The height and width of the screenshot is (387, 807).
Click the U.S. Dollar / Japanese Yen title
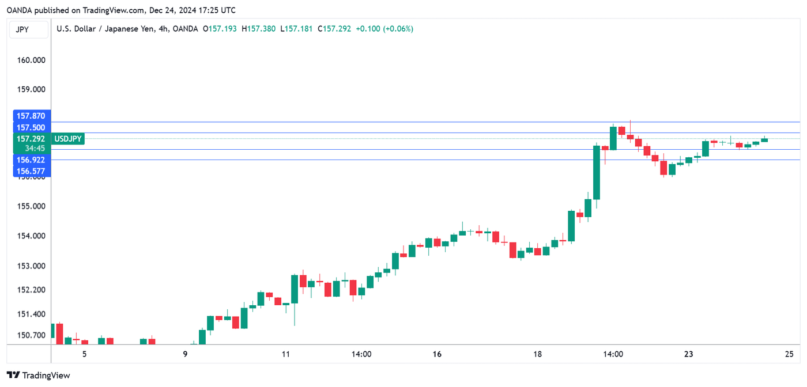click(x=107, y=29)
